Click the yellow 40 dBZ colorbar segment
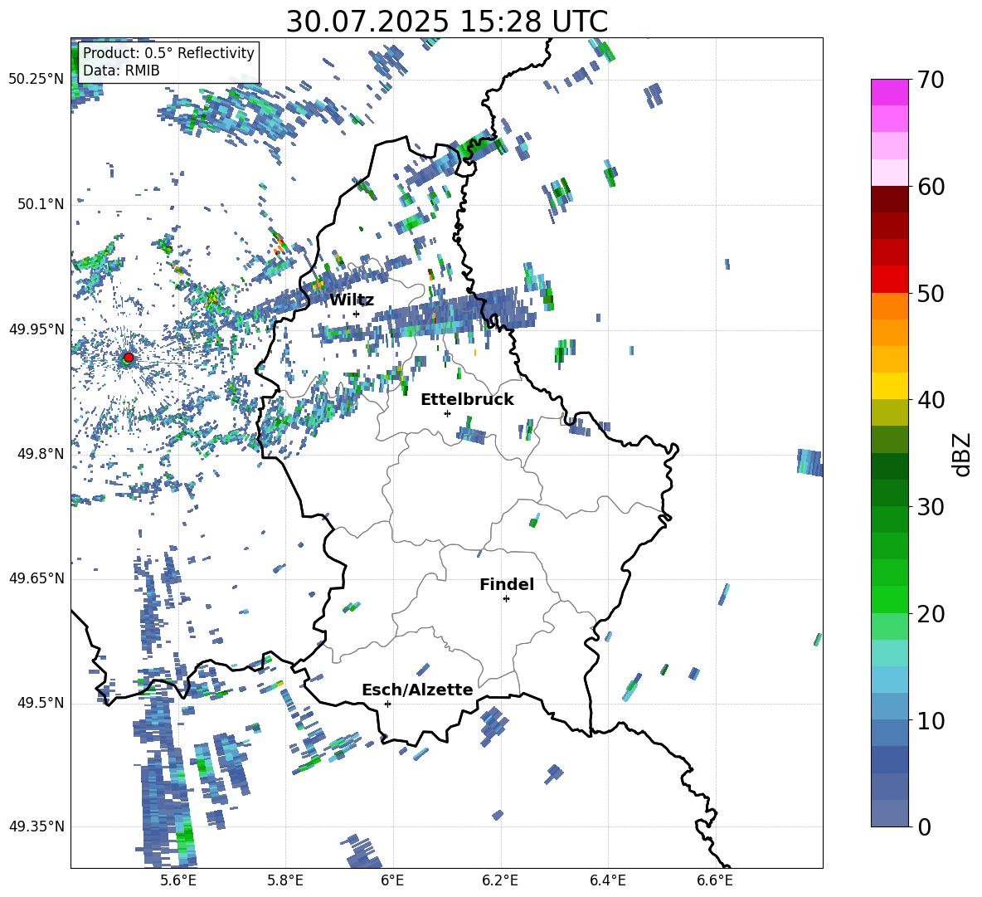982x897 pixels. pos(889,386)
